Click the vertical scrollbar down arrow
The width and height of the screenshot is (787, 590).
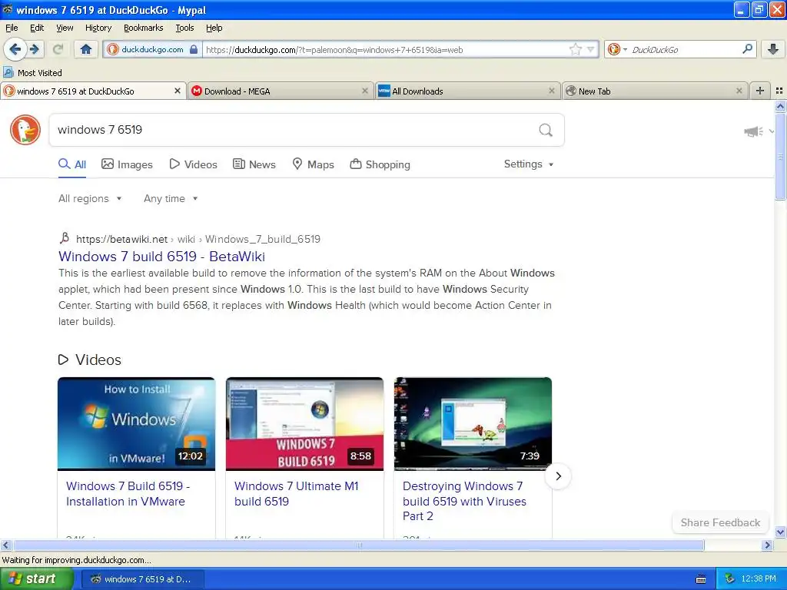[x=780, y=532]
